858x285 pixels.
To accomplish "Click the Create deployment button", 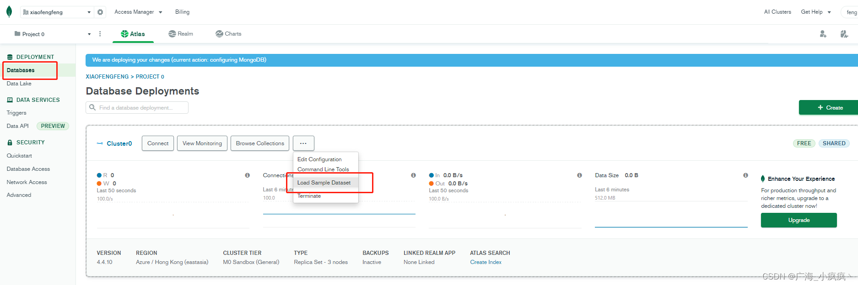I will pos(828,108).
